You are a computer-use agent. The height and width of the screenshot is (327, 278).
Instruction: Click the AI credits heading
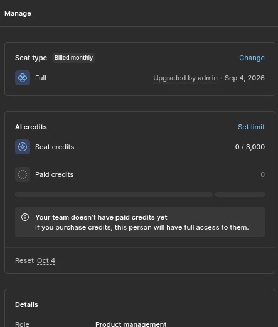[x=31, y=127]
